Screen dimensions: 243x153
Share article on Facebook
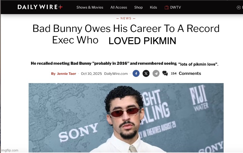(x=136, y=73)
